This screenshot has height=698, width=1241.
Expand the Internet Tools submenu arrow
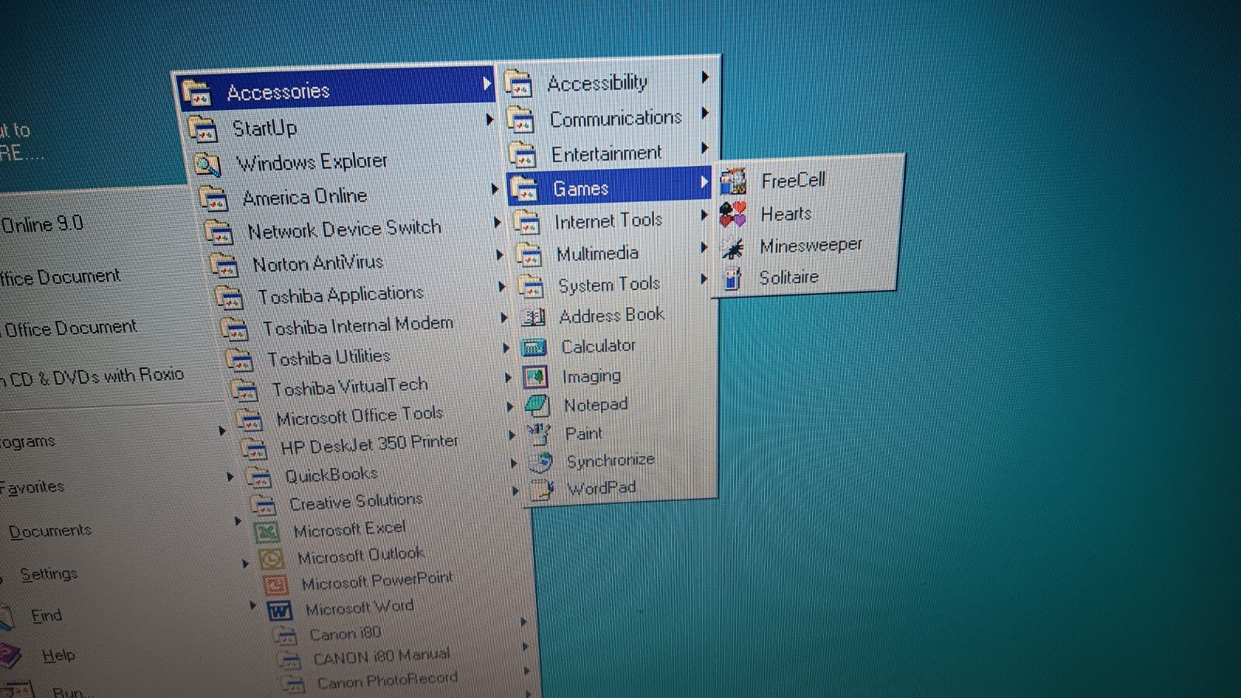(x=704, y=215)
